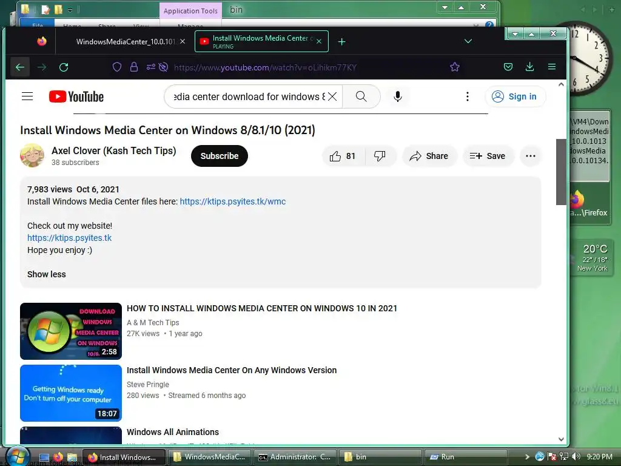
Task: Sign in to YouTube
Action: pos(515,96)
